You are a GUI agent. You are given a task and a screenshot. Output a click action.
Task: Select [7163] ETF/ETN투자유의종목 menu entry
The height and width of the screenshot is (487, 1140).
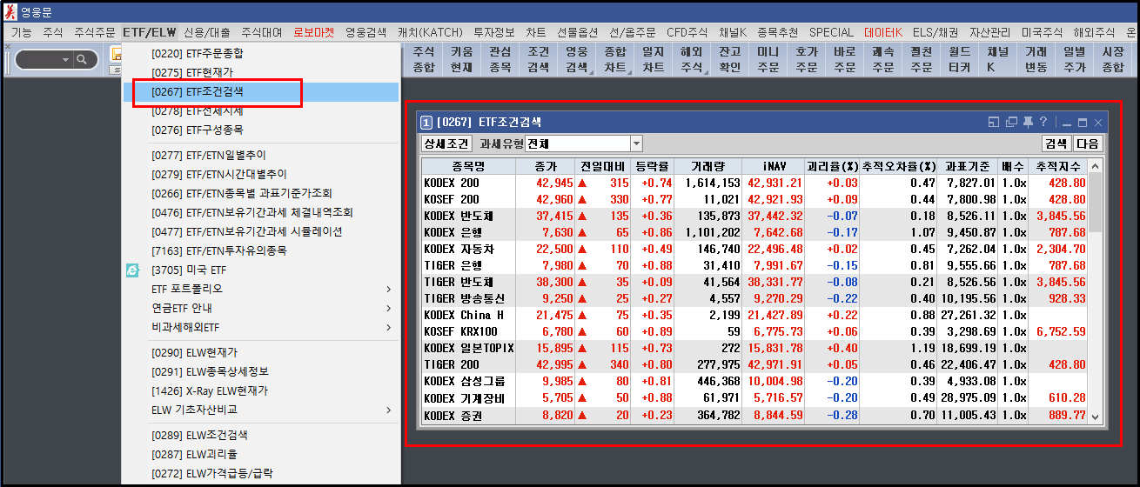(261, 250)
